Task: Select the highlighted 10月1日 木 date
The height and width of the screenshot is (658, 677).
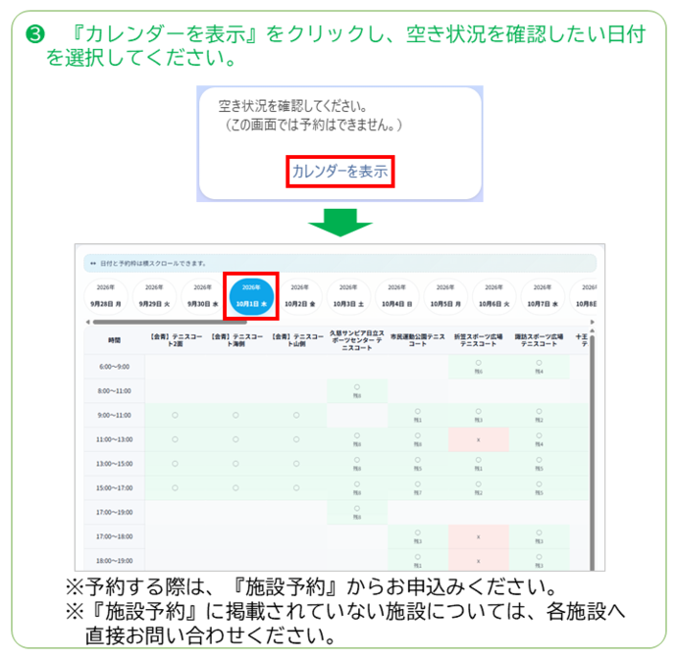Action: [251, 296]
